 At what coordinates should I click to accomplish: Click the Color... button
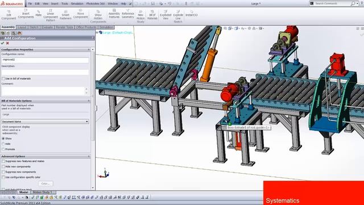45,183
